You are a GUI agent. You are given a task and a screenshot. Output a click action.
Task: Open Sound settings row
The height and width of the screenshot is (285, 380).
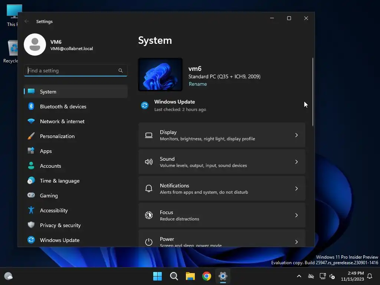click(222, 162)
